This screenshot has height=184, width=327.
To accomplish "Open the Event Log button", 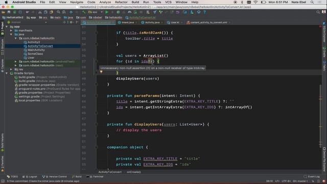I will (x=312, y=177).
